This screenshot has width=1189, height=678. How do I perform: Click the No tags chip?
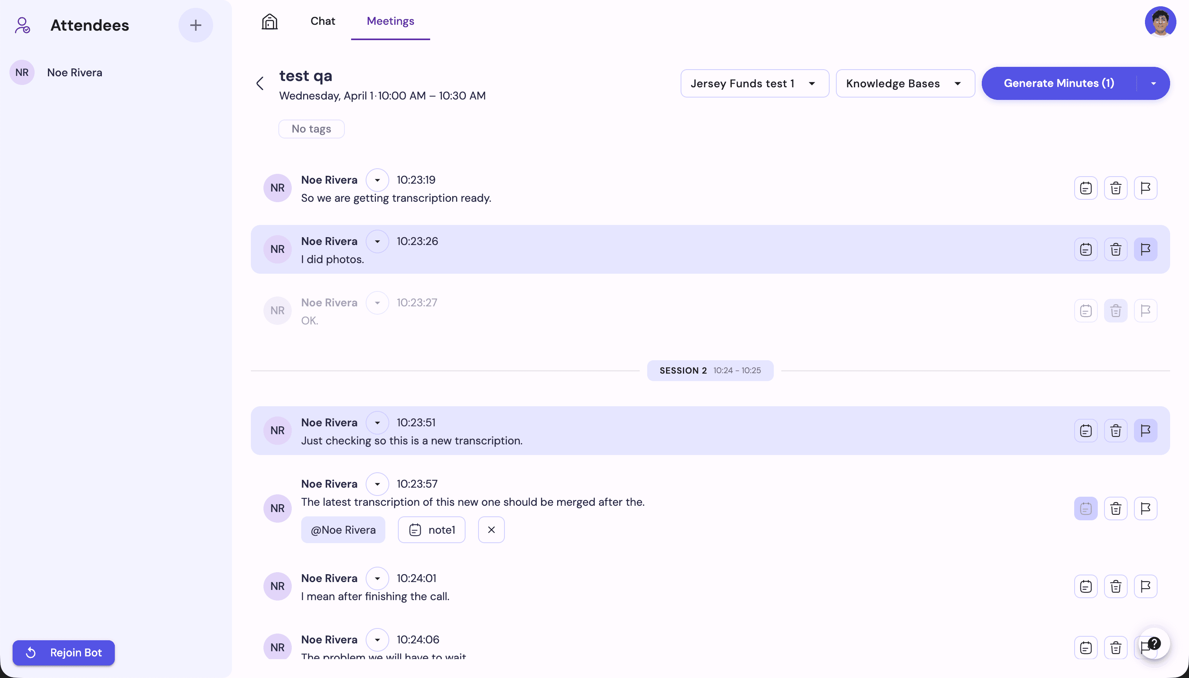311,129
